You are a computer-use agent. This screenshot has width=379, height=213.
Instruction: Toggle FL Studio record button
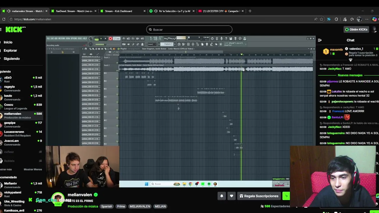[110, 38]
